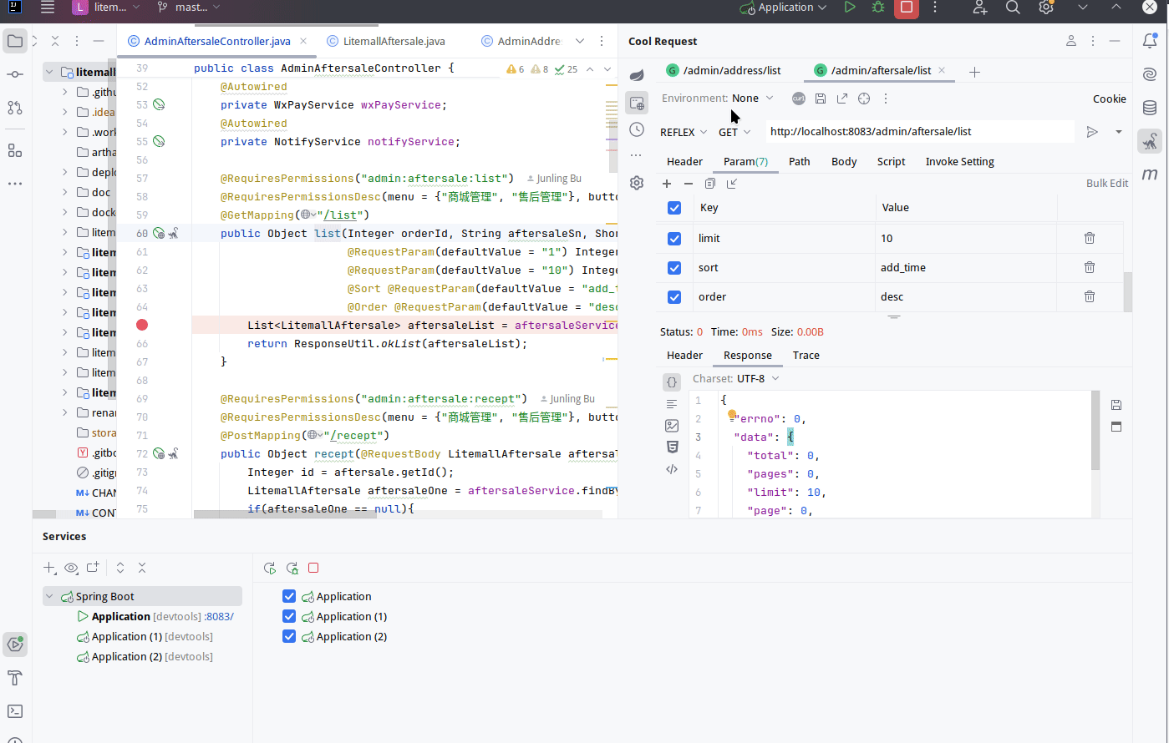The image size is (1169, 743).
Task: Open the main hamburger menu
Action: tap(48, 8)
